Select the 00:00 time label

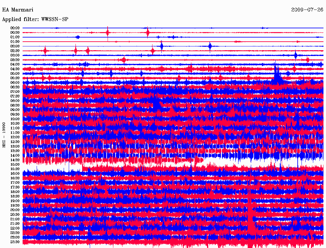tap(15, 28)
